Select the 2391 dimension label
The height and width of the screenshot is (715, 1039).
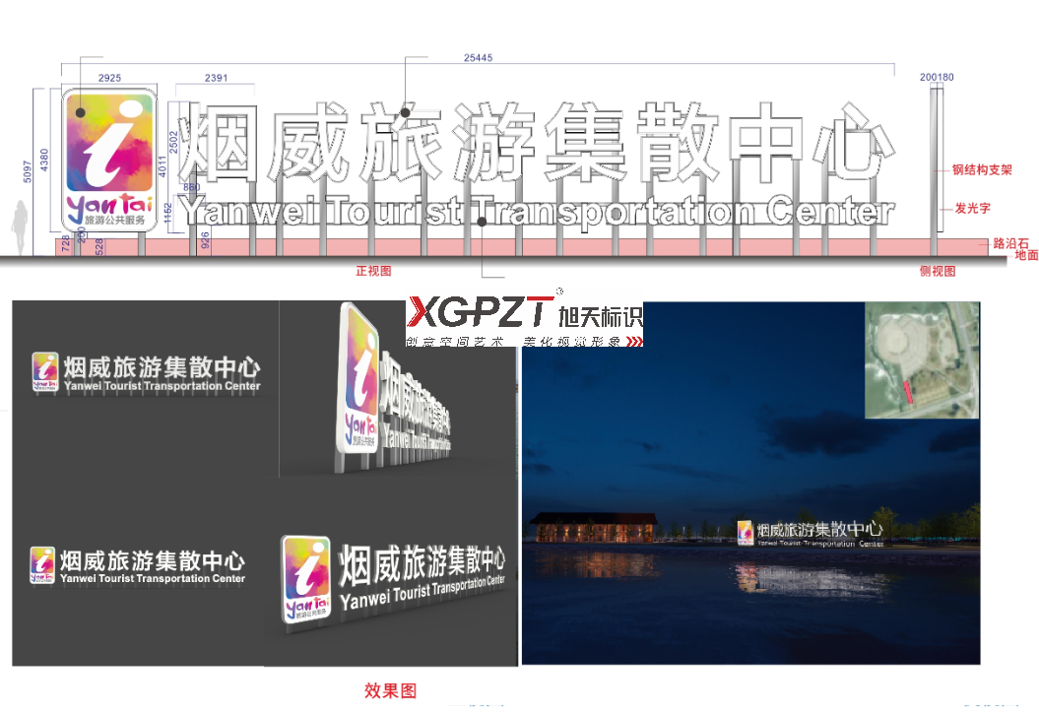216,78
